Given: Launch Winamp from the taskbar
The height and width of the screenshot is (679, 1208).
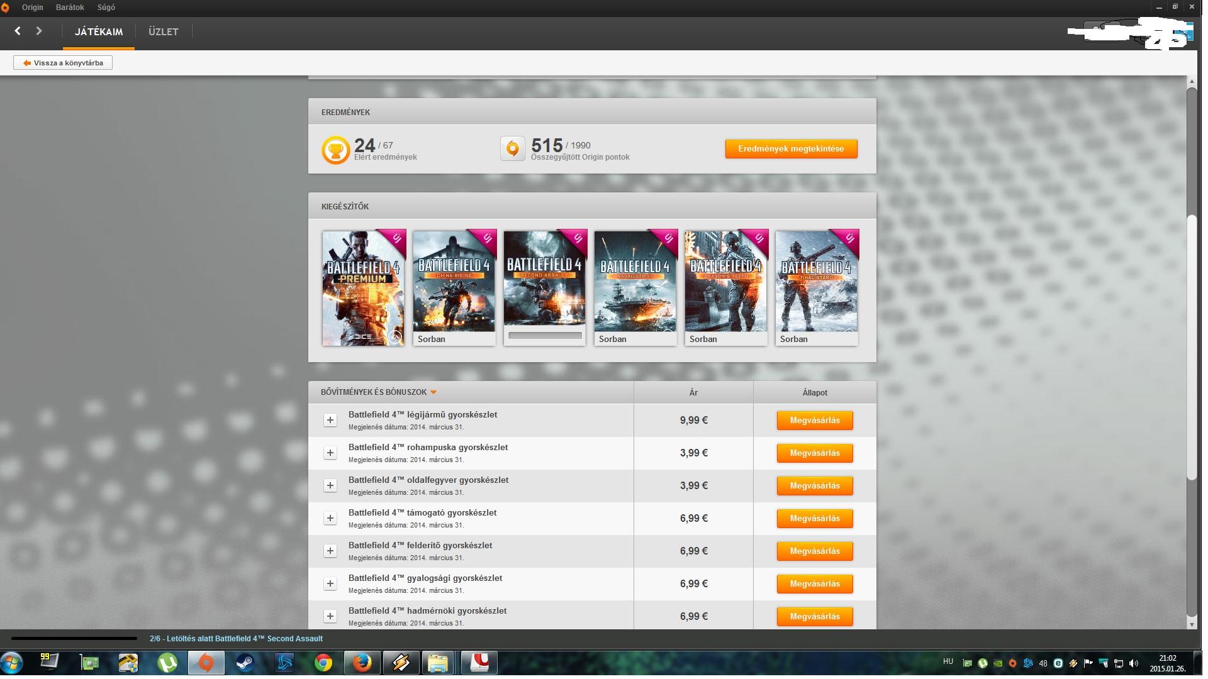Looking at the screenshot, I should coord(401,663).
